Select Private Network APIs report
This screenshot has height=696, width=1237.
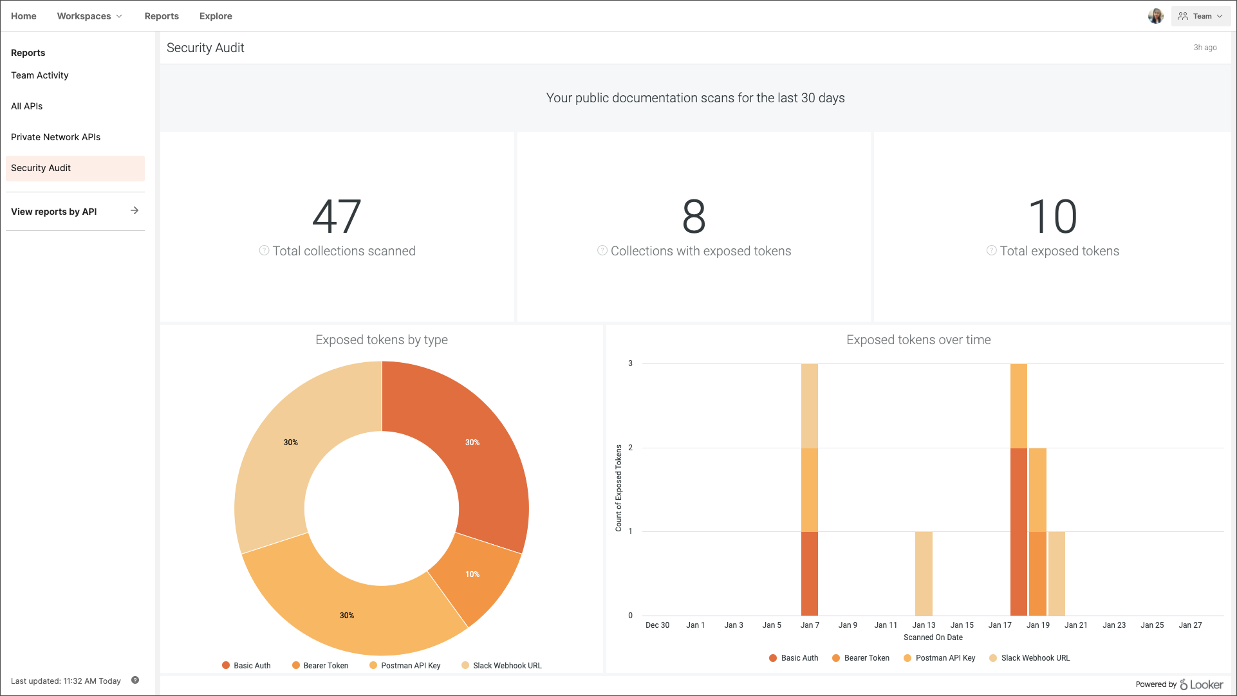tap(56, 137)
